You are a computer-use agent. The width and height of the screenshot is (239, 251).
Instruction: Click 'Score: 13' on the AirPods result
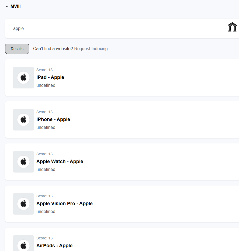(44, 238)
